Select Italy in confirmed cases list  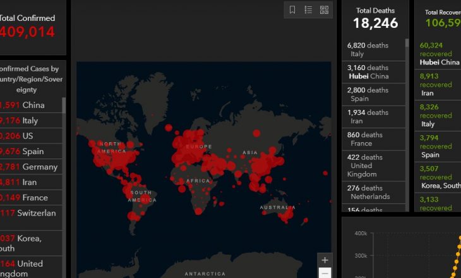[31, 120]
